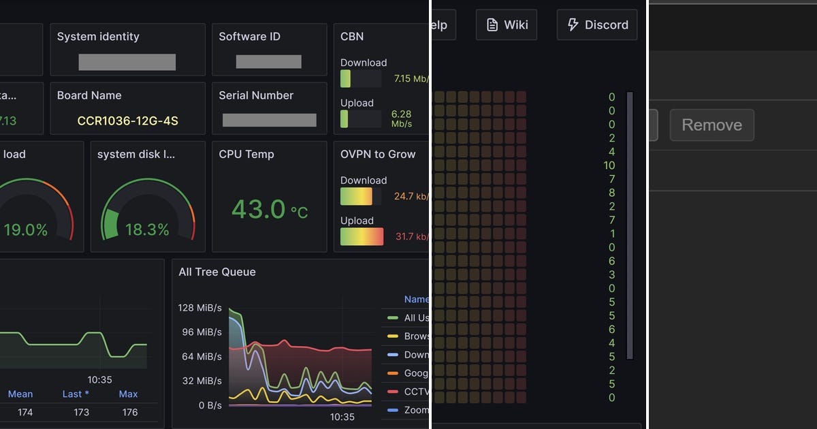The image size is (817, 429).
Task: Sort table by Mean column
Action: pyautogui.click(x=20, y=394)
